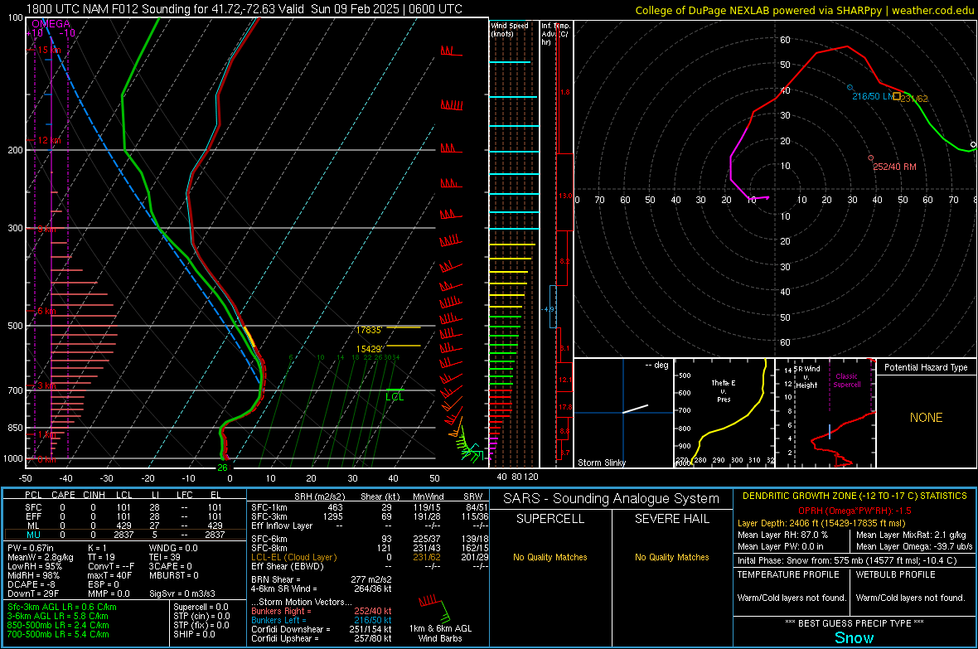
Task: Click the left-mover circle marker on the hodograph
Action: tap(850, 87)
